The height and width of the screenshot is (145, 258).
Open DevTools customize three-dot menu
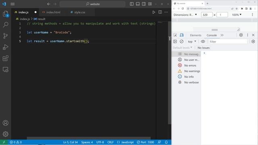[x=248, y=35]
